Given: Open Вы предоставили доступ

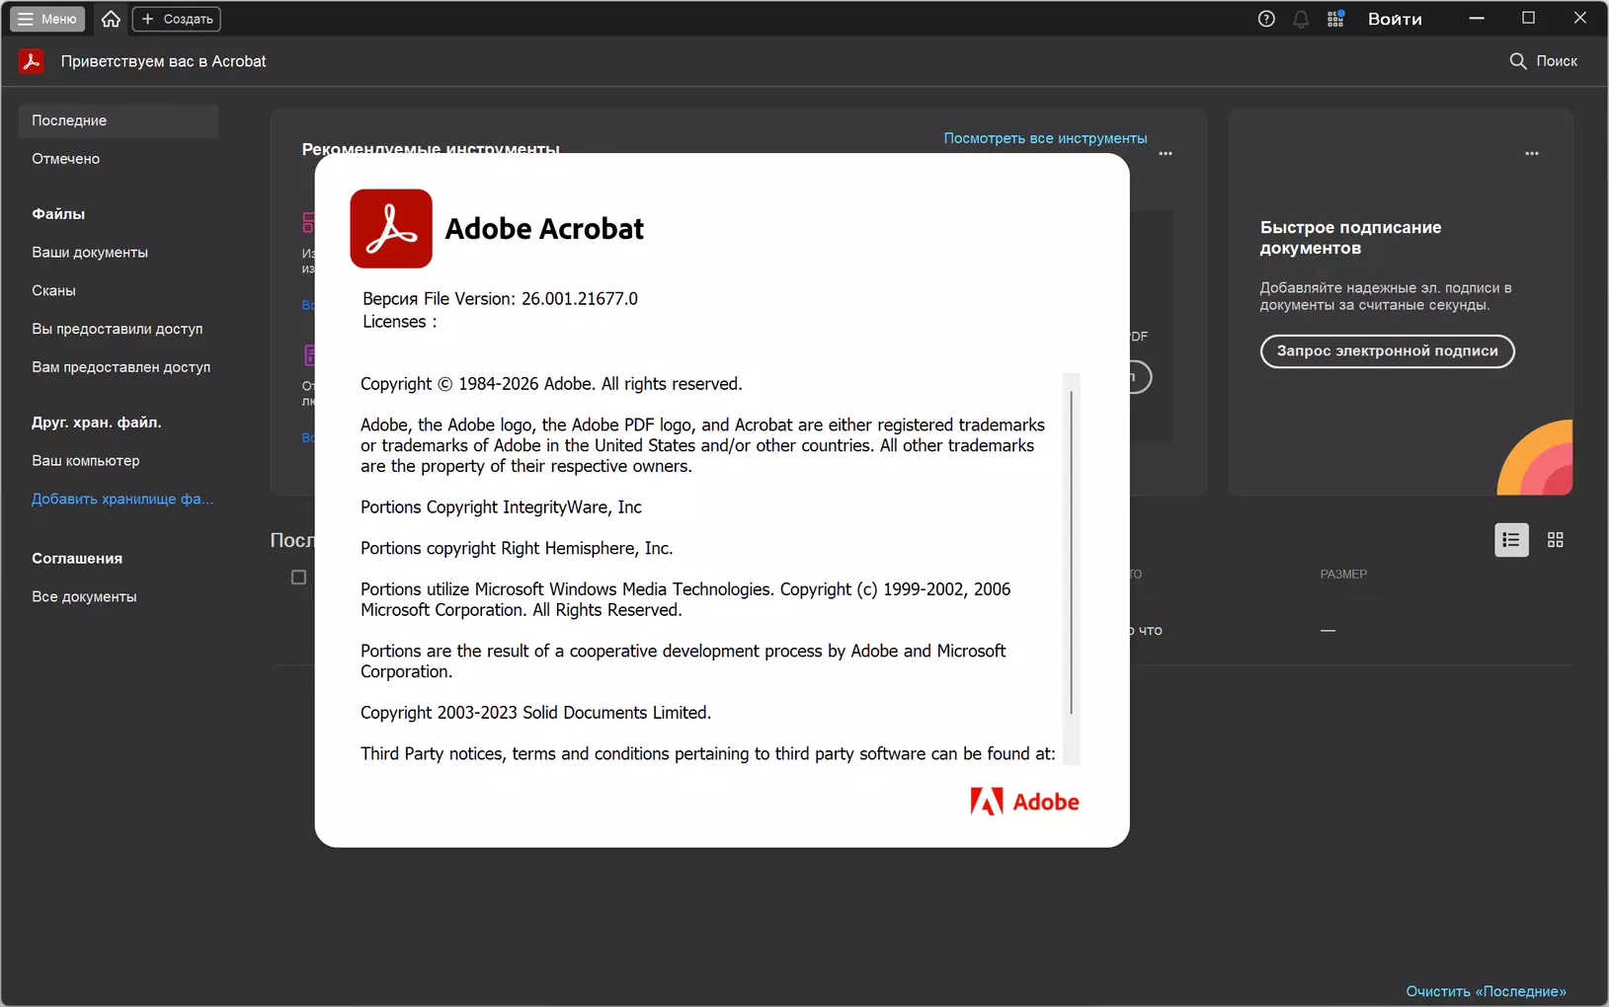Looking at the screenshot, I should [x=119, y=329].
